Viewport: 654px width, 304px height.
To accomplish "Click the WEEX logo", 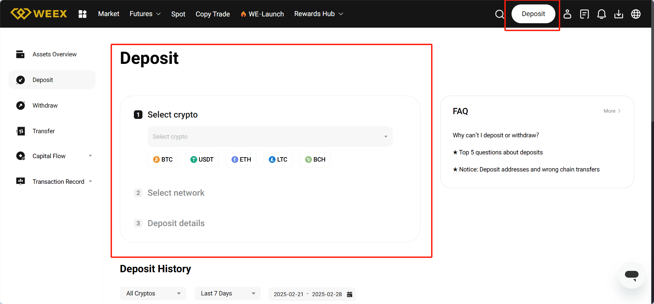I will (39, 14).
